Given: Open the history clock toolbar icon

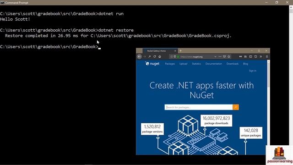Looking at the screenshot, I should [x=255, y=56].
